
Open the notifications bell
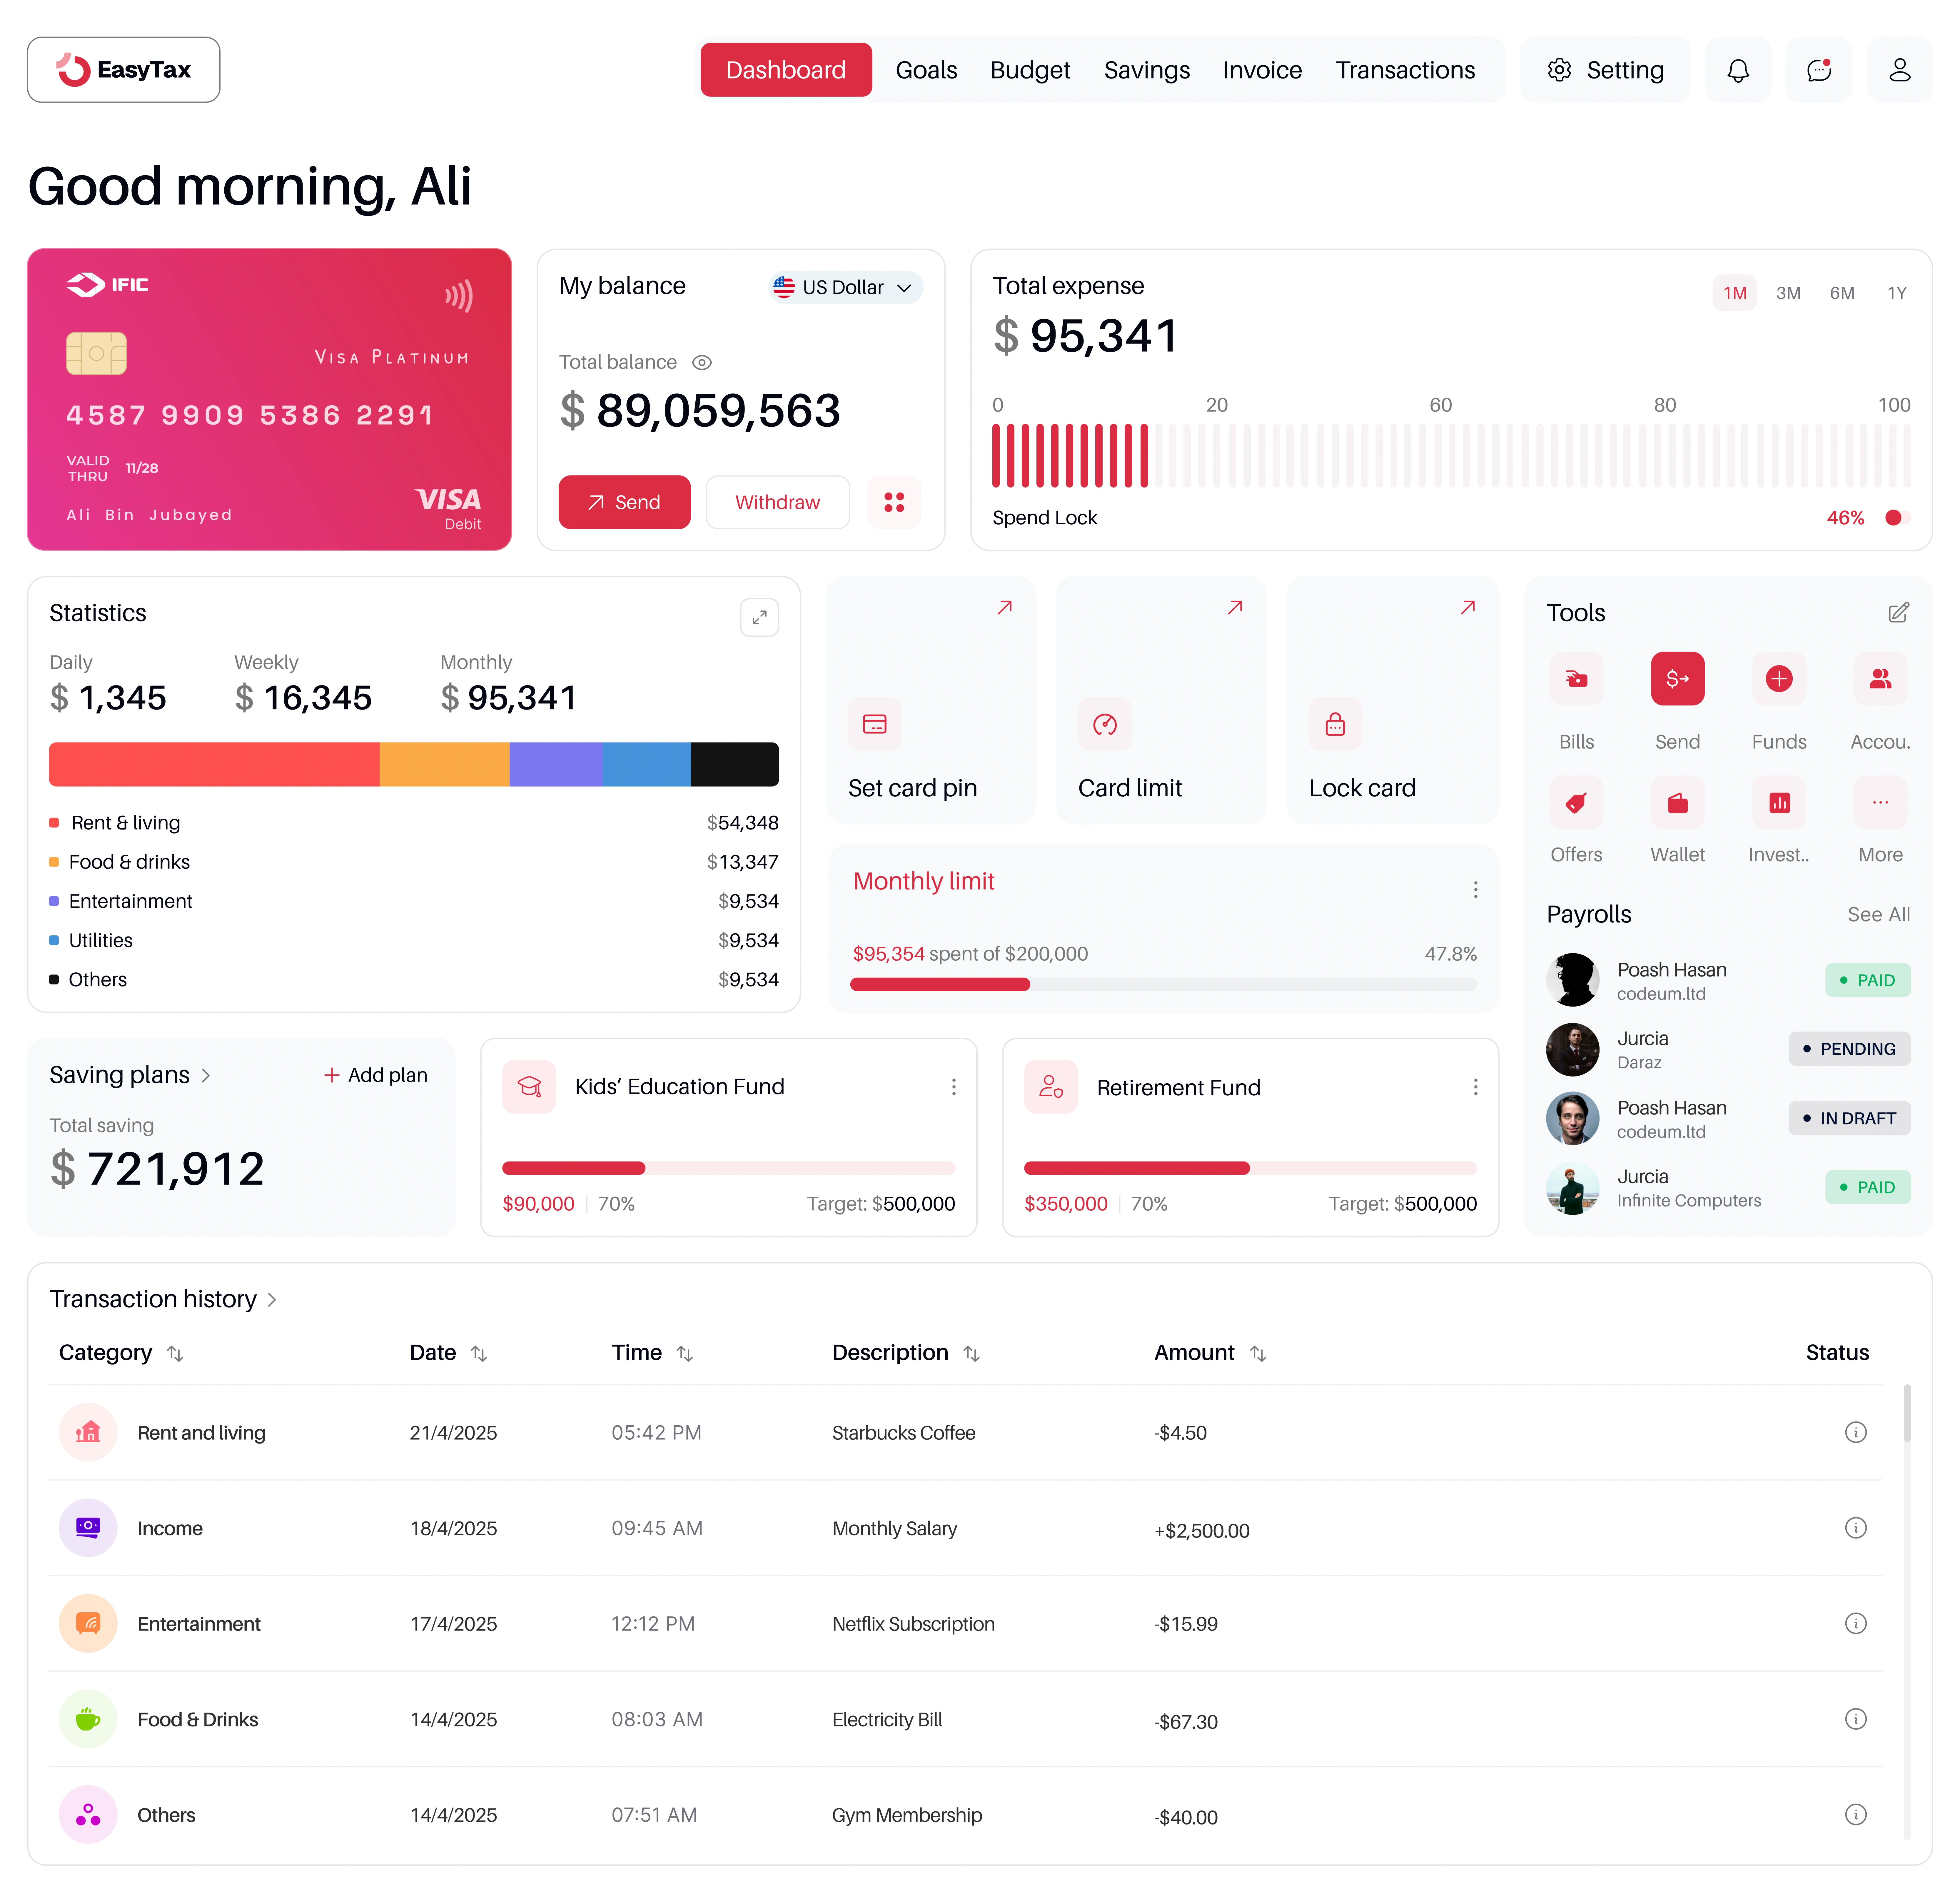pos(1738,70)
